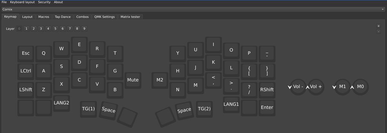Open the File menu
Screen dimensions: 387x133
pyautogui.click(x=4, y=2)
